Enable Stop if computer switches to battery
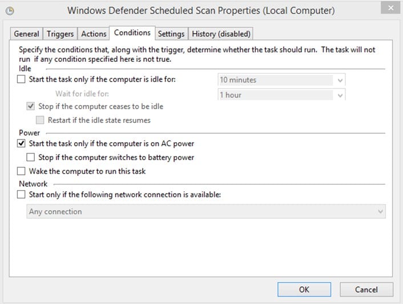403x304 pixels. point(31,157)
